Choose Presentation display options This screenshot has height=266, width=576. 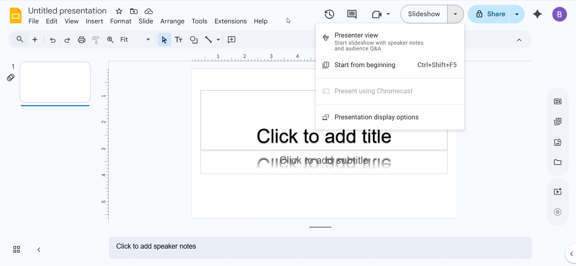[376, 117]
